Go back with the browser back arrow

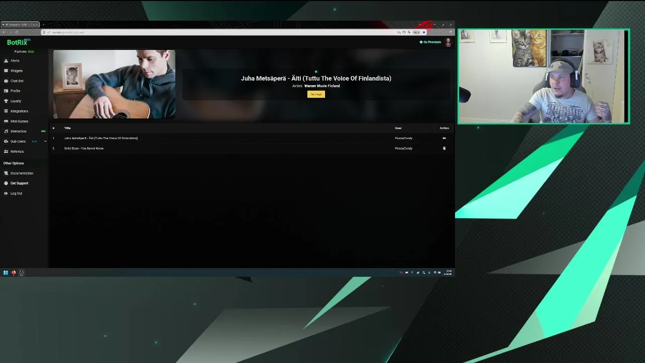[x=4, y=32]
